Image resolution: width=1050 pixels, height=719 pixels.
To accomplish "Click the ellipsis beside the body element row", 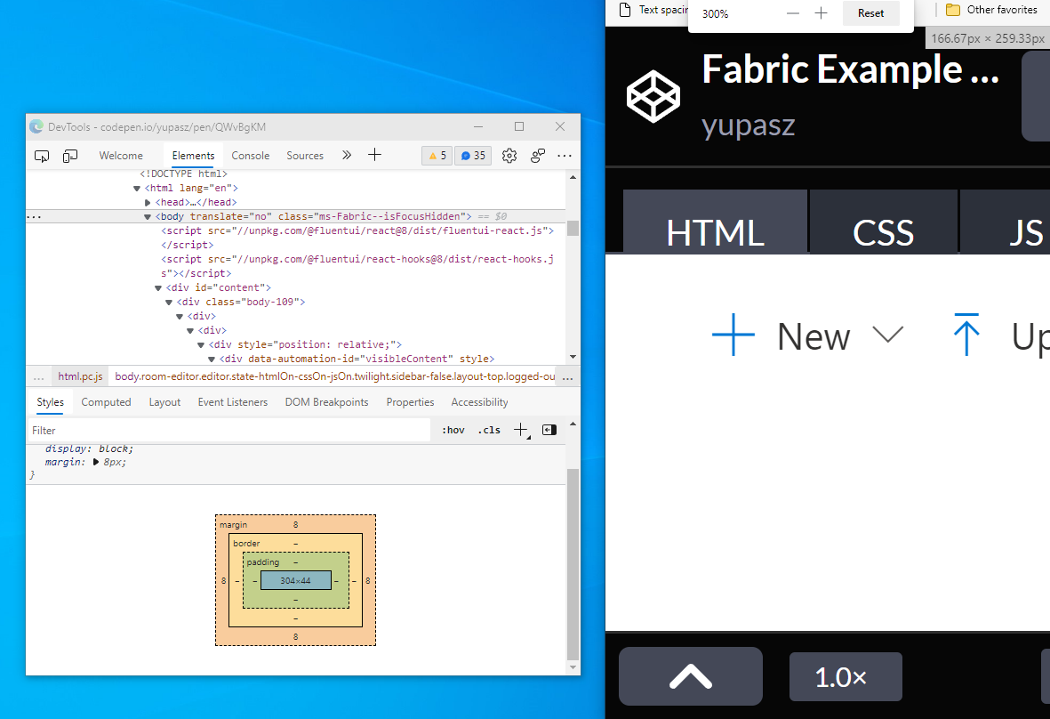I will tap(34, 216).
